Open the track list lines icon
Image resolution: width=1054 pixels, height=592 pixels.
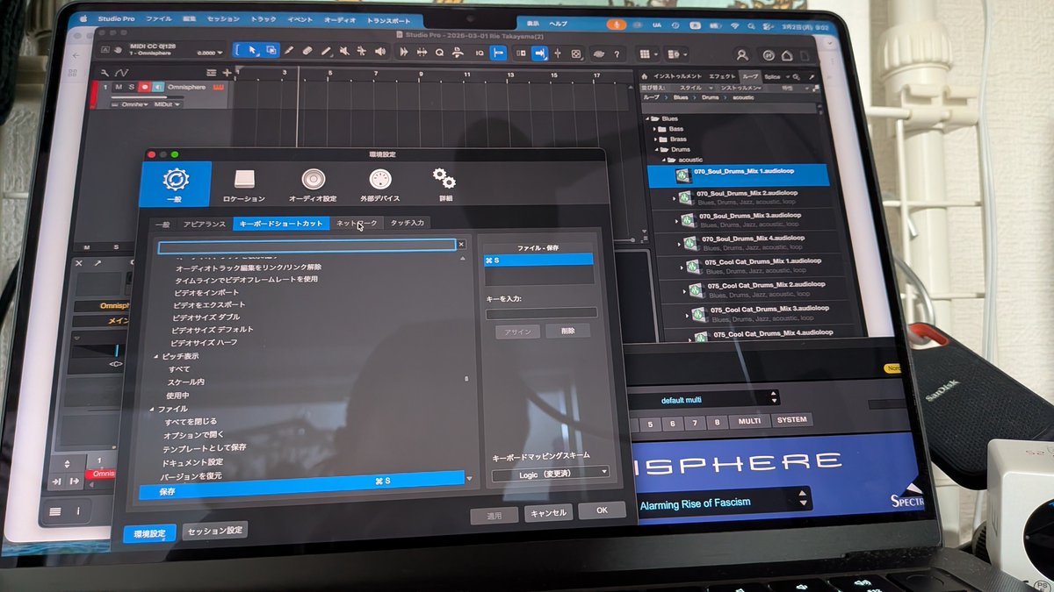(212, 72)
